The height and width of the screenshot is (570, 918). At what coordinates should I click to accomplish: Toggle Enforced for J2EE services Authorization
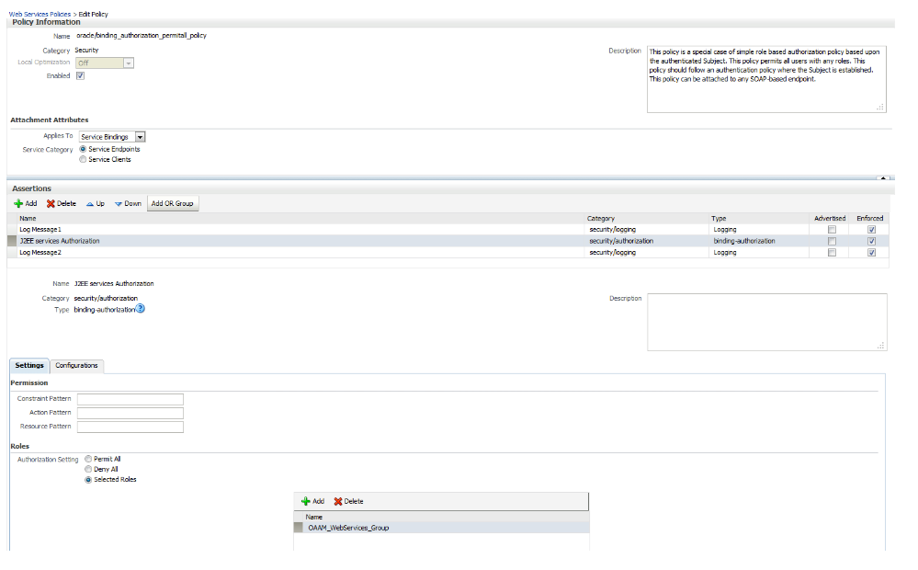click(871, 242)
